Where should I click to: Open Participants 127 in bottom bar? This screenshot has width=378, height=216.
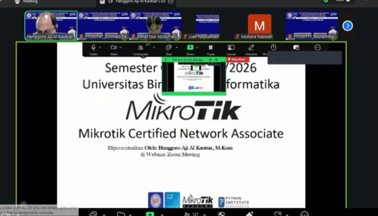coord(192,214)
